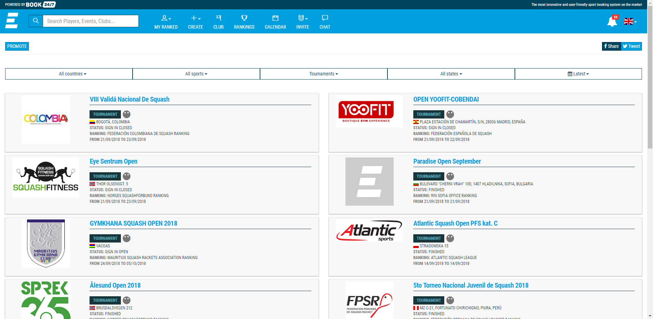This screenshot has width=653, height=319.
Task: Click the Club flag icon
Action: point(218,18)
